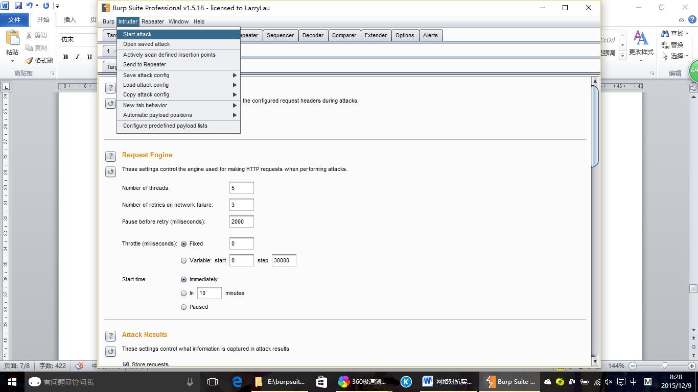Open Word 插入 Insert tab
The width and height of the screenshot is (698, 392).
pyautogui.click(x=69, y=20)
